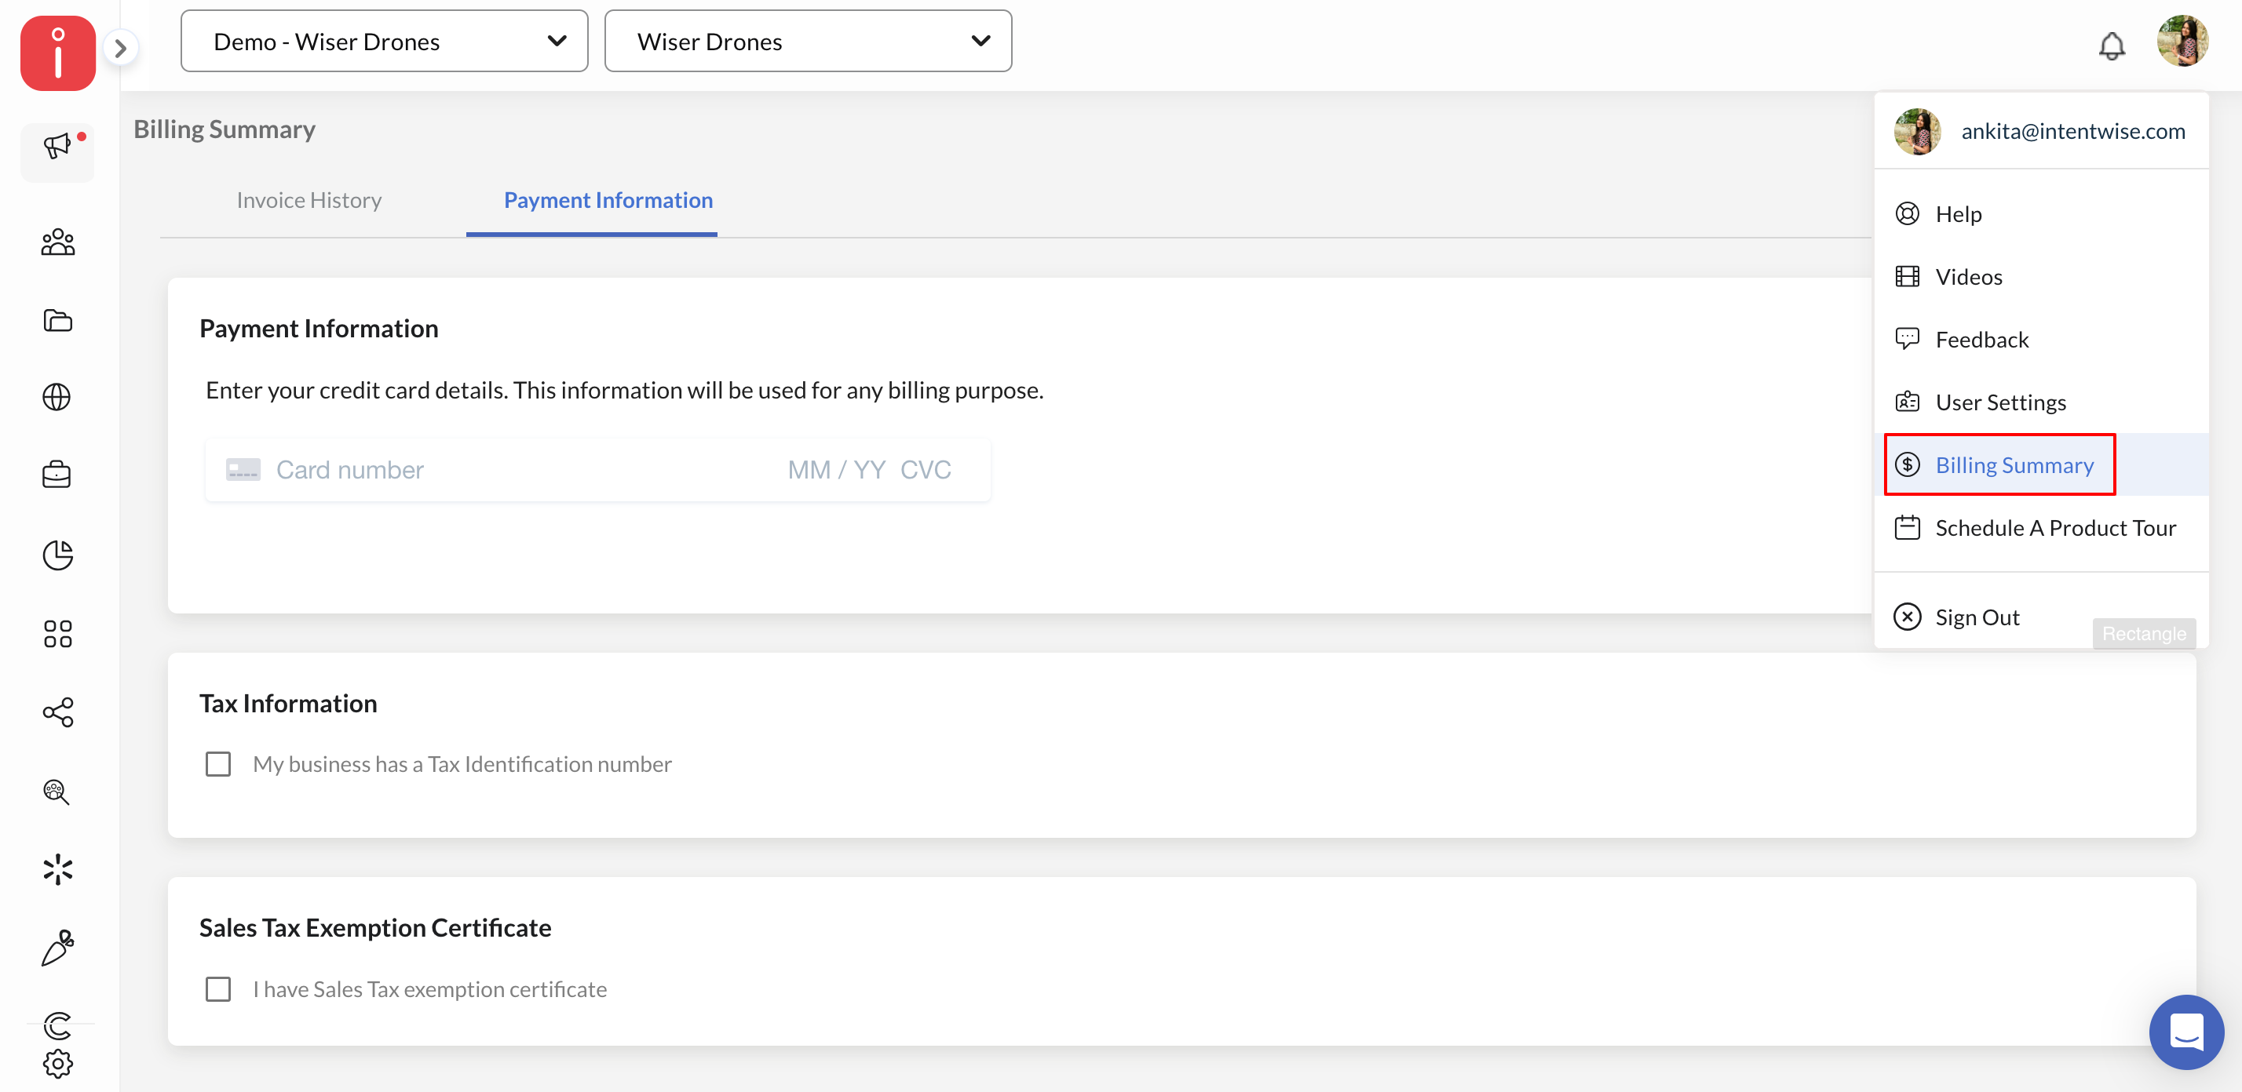2242x1092 pixels.
Task: Open the folders sidebar icon
Action: click(57, 320)
